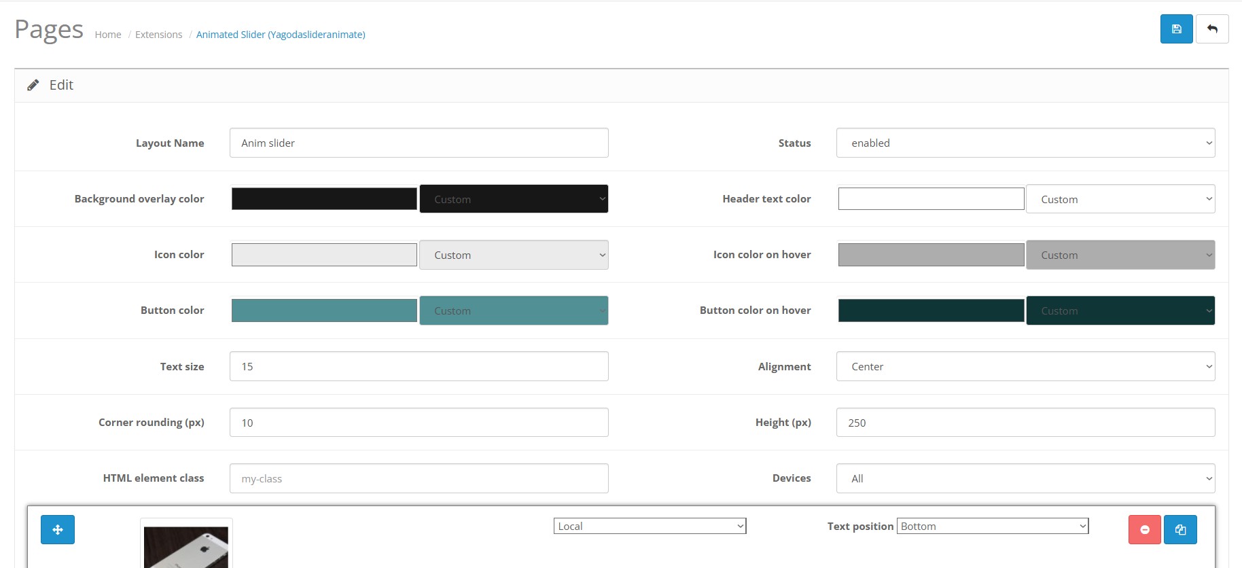Viewport: 1242px width, 568px height.
Task: Select the slide image thumbnail
Action: click(x=186, y=546)
